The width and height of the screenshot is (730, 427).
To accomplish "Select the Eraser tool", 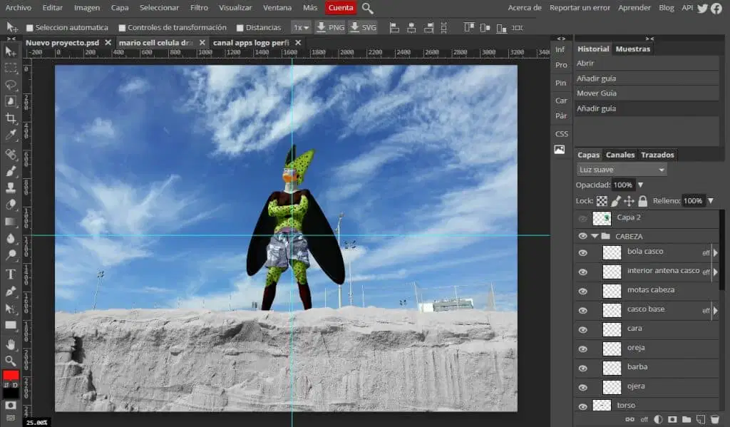I will (x=10, y=205).
